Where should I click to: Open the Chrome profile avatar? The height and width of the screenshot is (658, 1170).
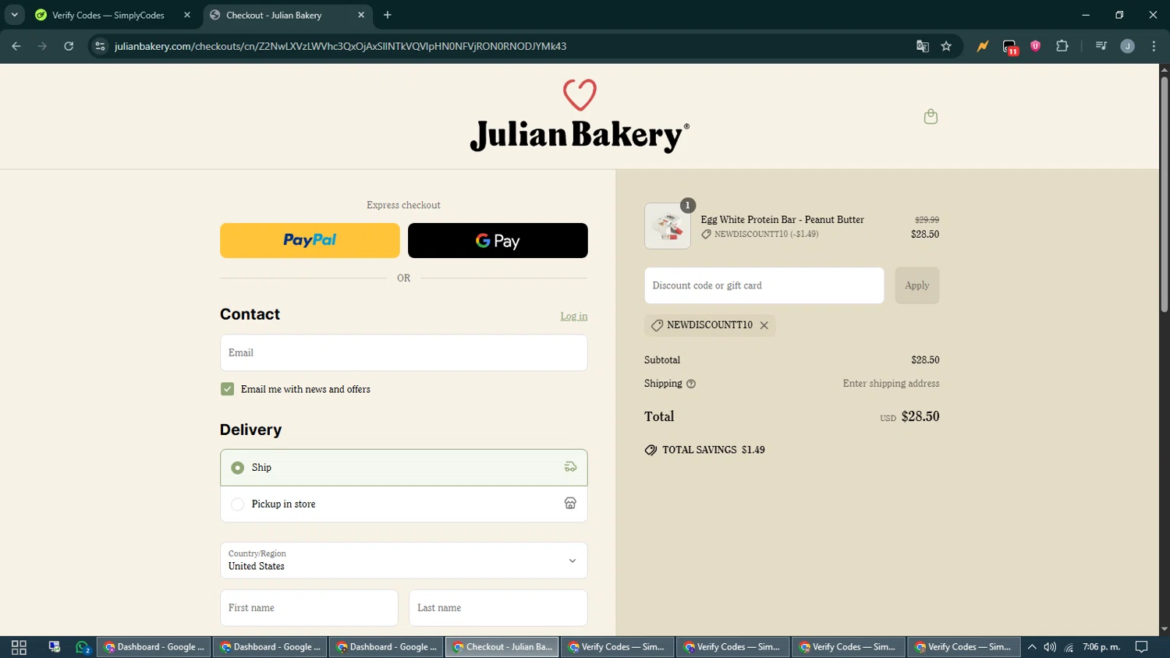point(1127,46)
